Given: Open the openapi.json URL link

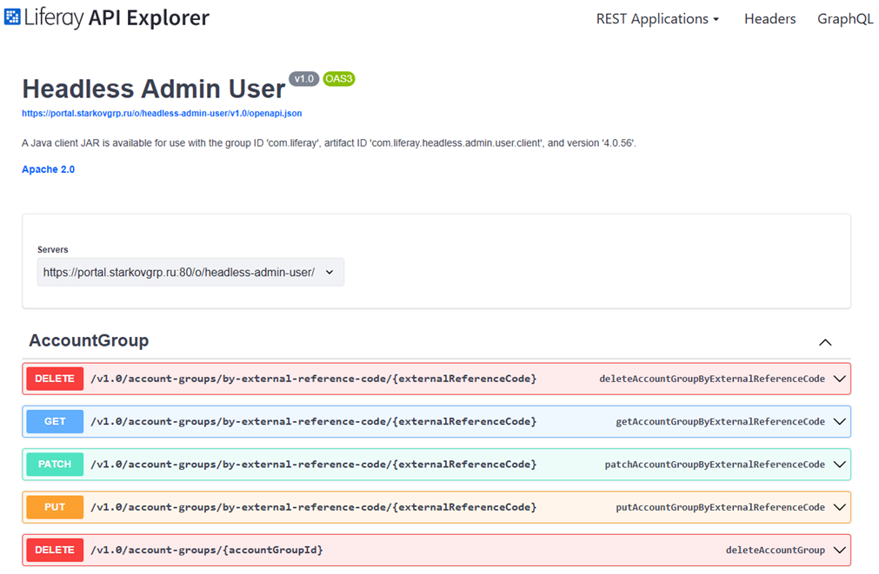Looking at the screenshot, I should click(x=162, y=114).
